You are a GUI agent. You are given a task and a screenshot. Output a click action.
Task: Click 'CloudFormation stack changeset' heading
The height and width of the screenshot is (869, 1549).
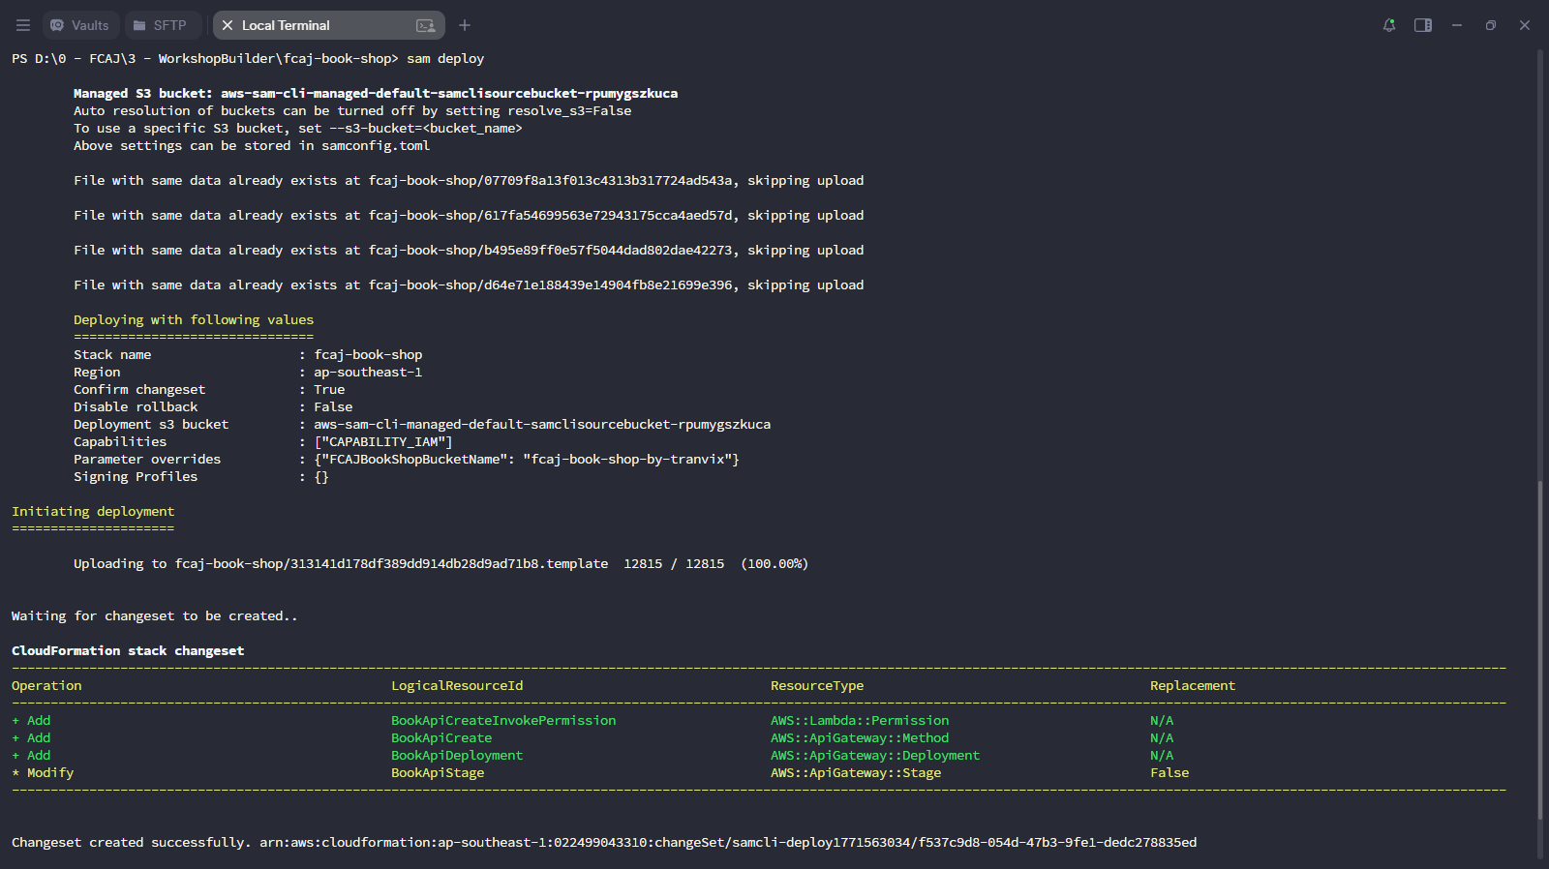(128, 651)
